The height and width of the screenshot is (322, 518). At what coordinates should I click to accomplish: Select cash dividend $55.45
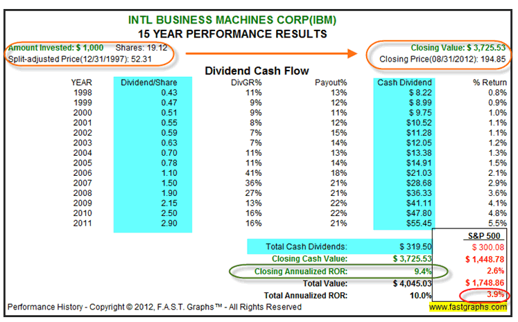pyautogui.click(x=419, y=224)
